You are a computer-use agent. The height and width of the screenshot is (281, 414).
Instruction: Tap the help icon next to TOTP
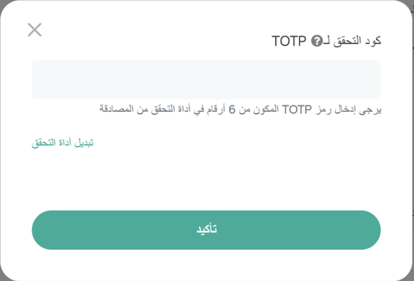(x=316, y=41)
